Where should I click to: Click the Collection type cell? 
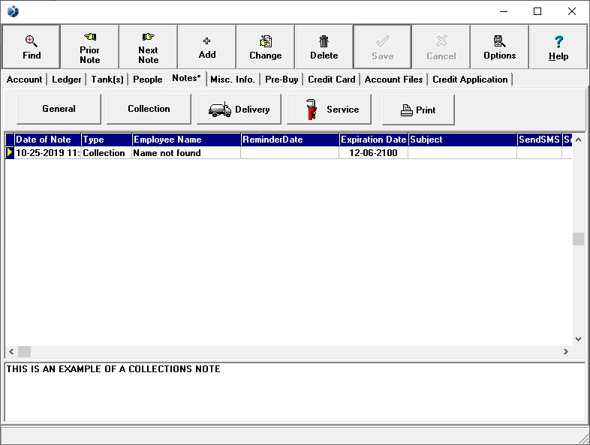pyautogui.click(x=107, y=153)
